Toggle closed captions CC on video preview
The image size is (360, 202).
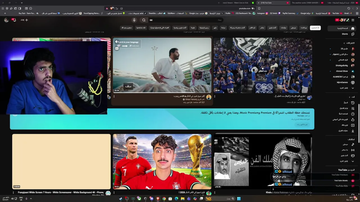click(117, 48)
